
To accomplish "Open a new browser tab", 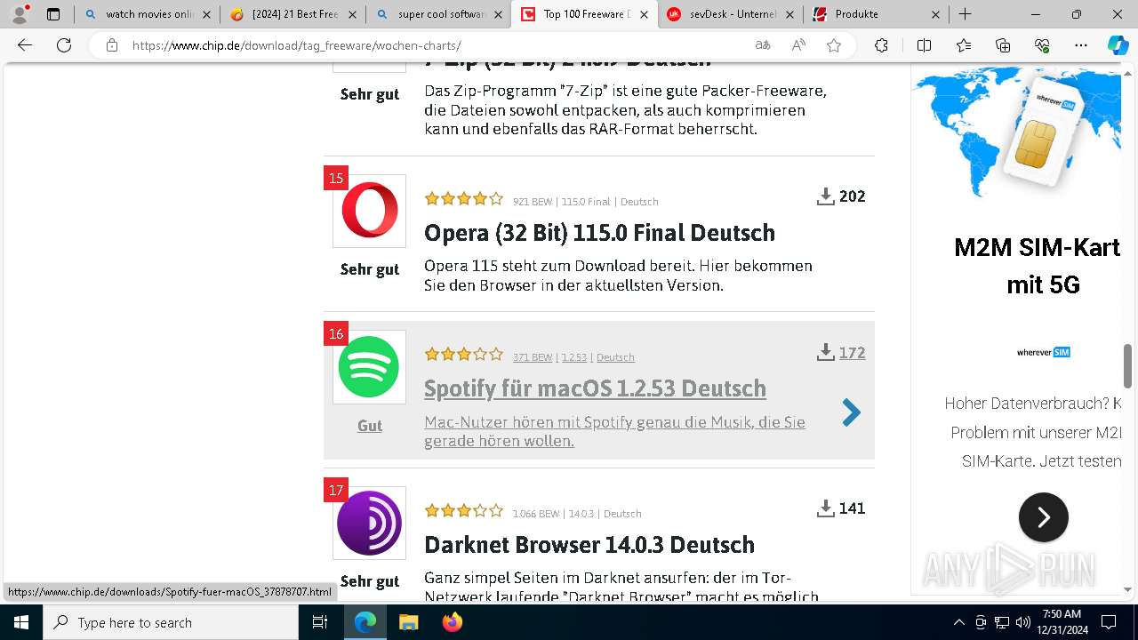I will (965, 14).
